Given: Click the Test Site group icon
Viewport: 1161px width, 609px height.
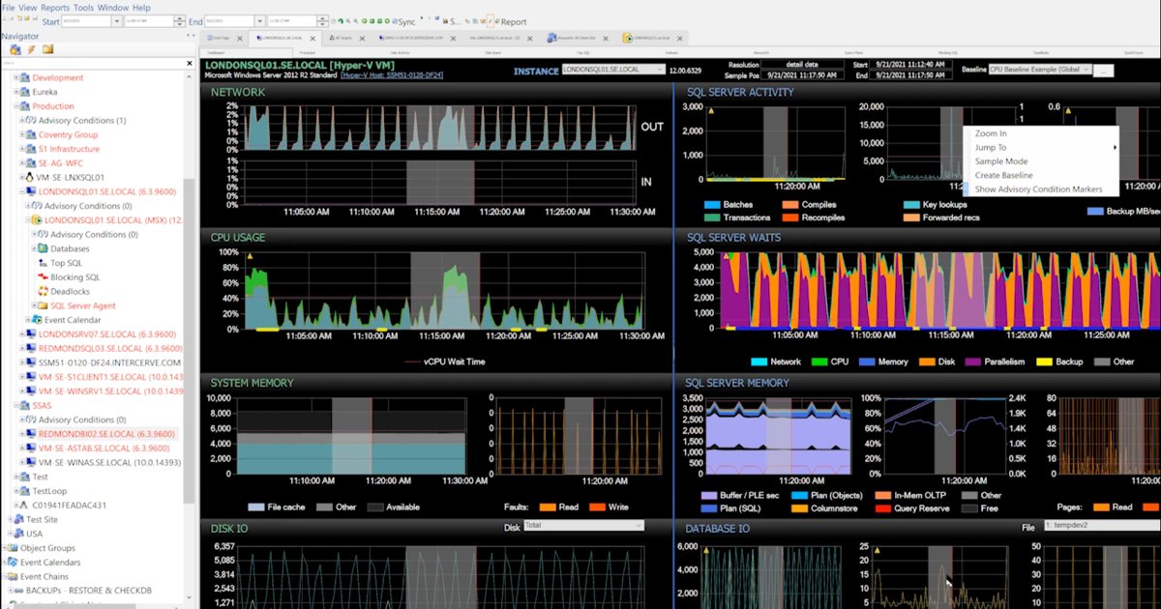Looking at the screenshot, I should pos(18,519).
